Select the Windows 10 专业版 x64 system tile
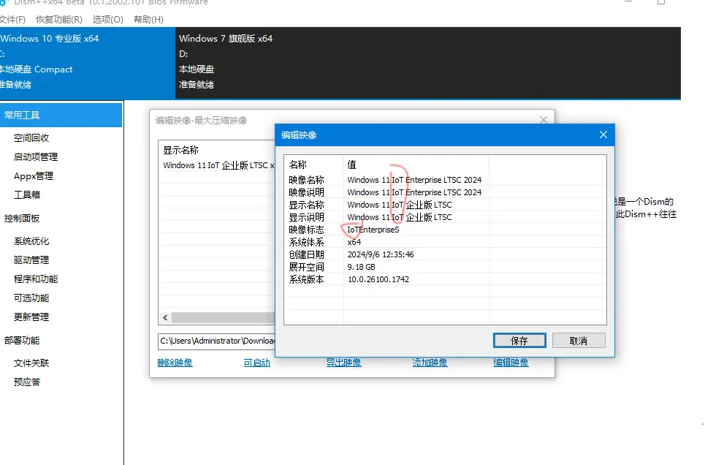The image size is (705, 465). pos(87,63)
